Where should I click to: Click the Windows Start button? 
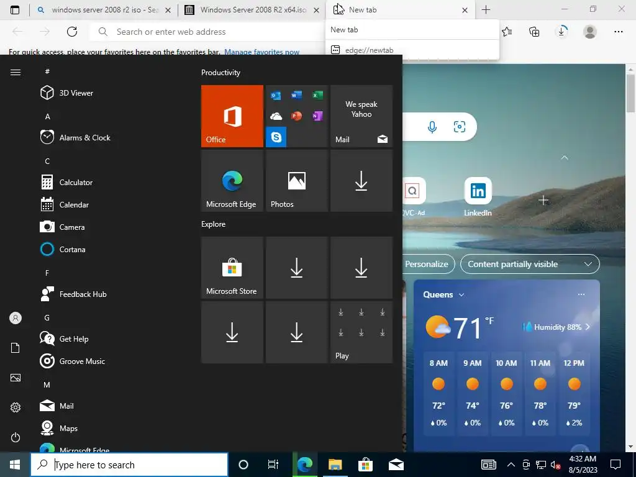point(15,465)
